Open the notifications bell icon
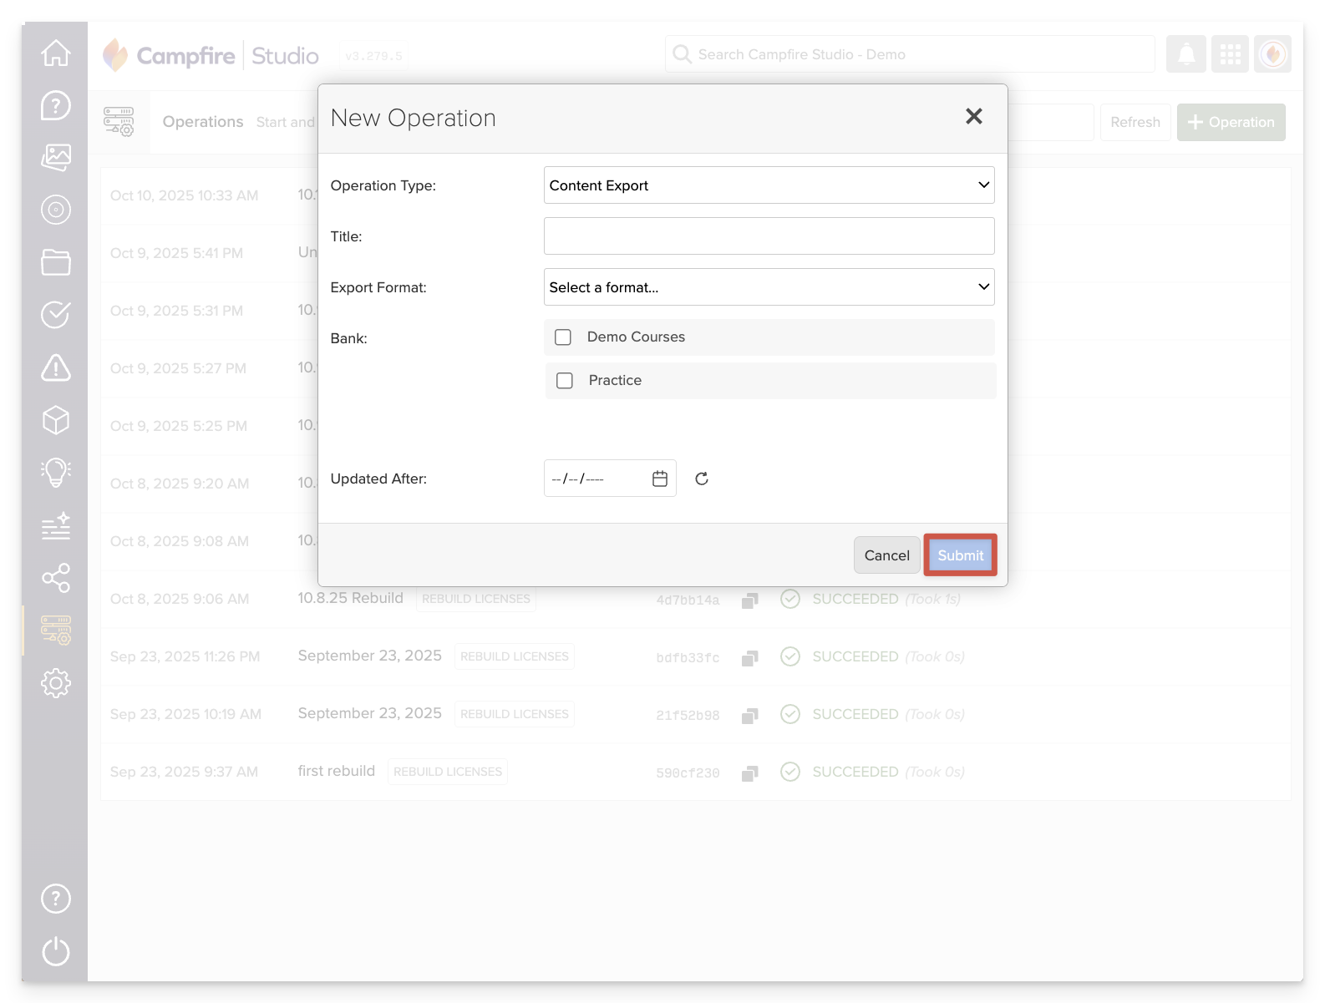Image resolution: width=1325 pixels, height=1003 pixels. pos(1185,54)
